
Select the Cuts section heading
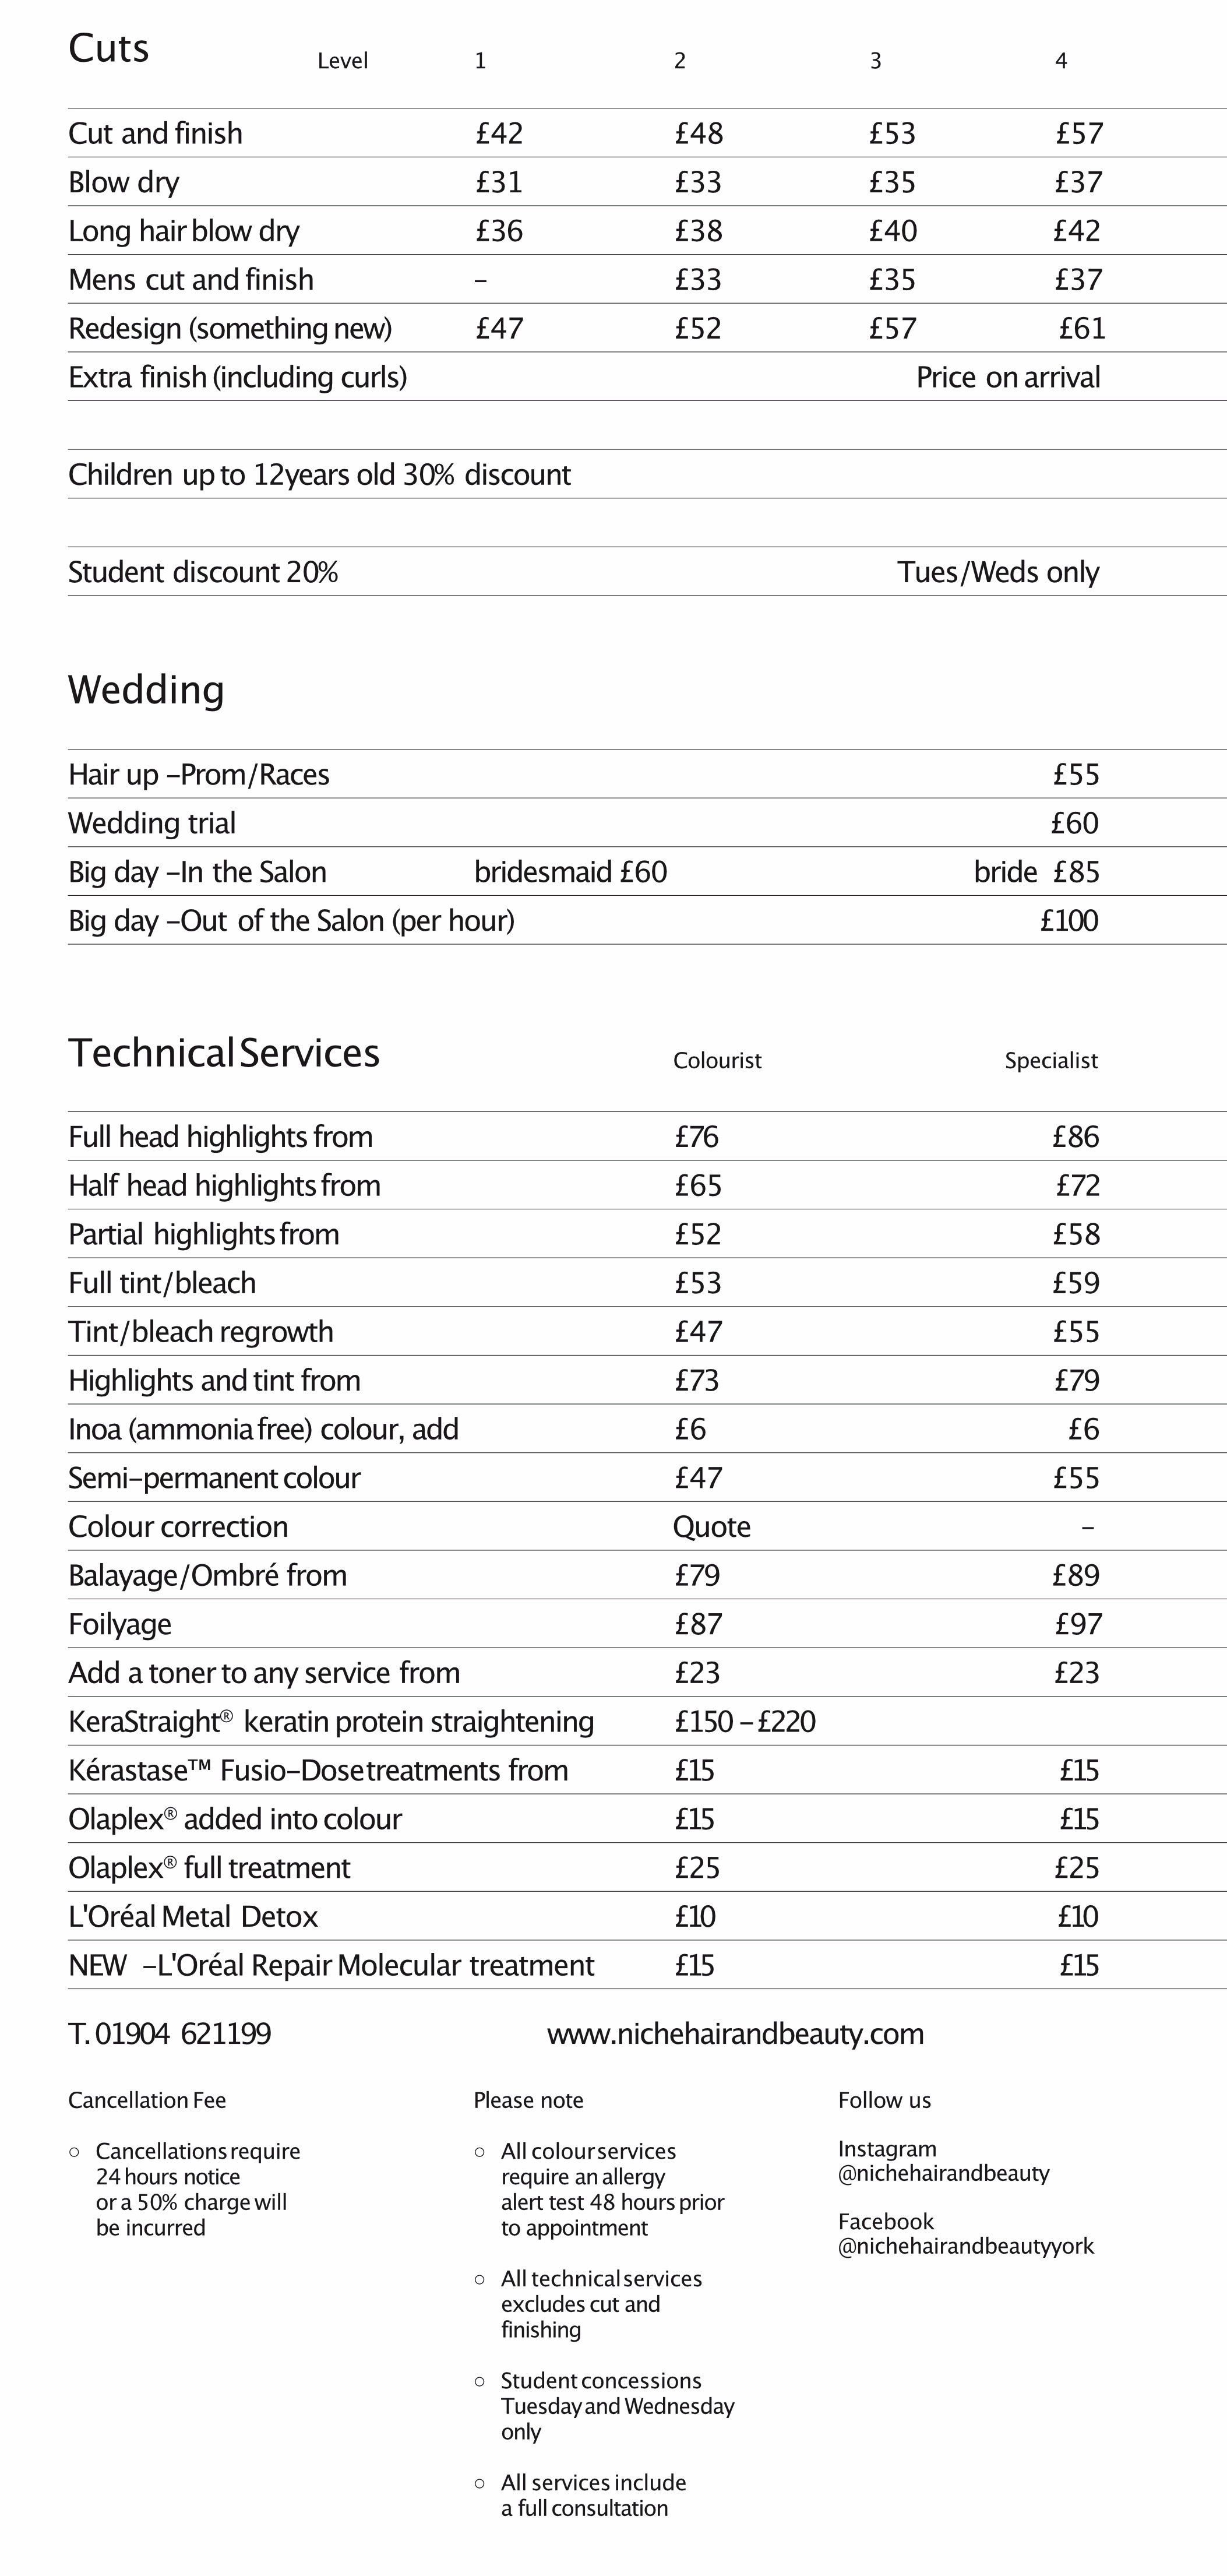[x=108, y=48]
